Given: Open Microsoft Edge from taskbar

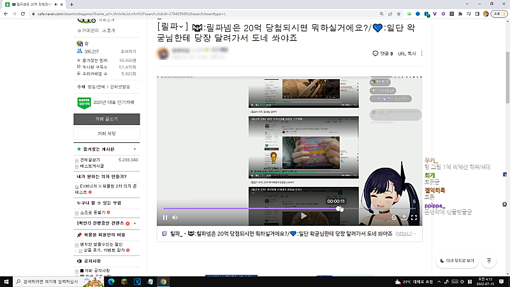Looking at the screenshot, I should pyautogui.click(x=111, y=281).
